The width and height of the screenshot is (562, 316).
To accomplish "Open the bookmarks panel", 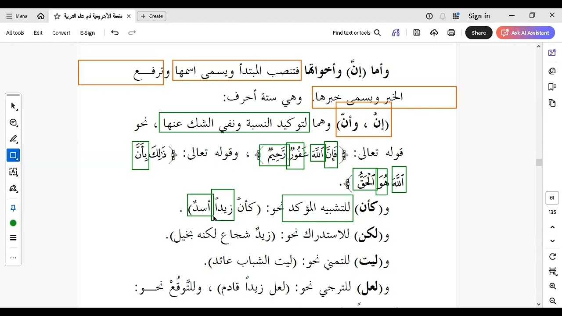I will point(552,87).
